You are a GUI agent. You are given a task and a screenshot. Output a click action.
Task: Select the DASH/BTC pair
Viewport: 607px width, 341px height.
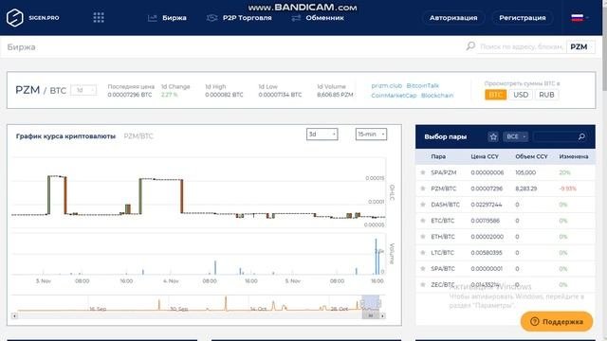pos(445,205)
